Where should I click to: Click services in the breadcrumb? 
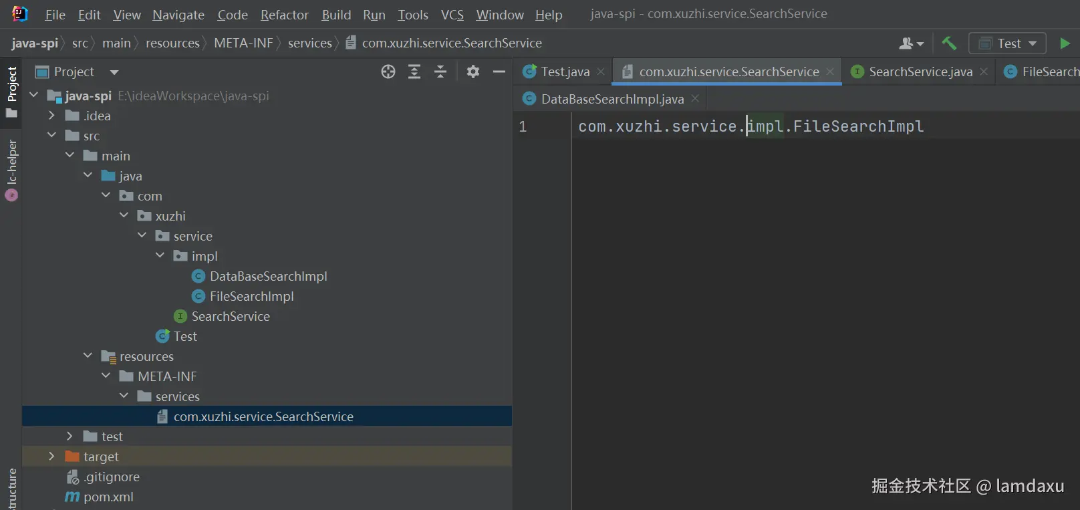pyautogui.click(x=310, y=43)
